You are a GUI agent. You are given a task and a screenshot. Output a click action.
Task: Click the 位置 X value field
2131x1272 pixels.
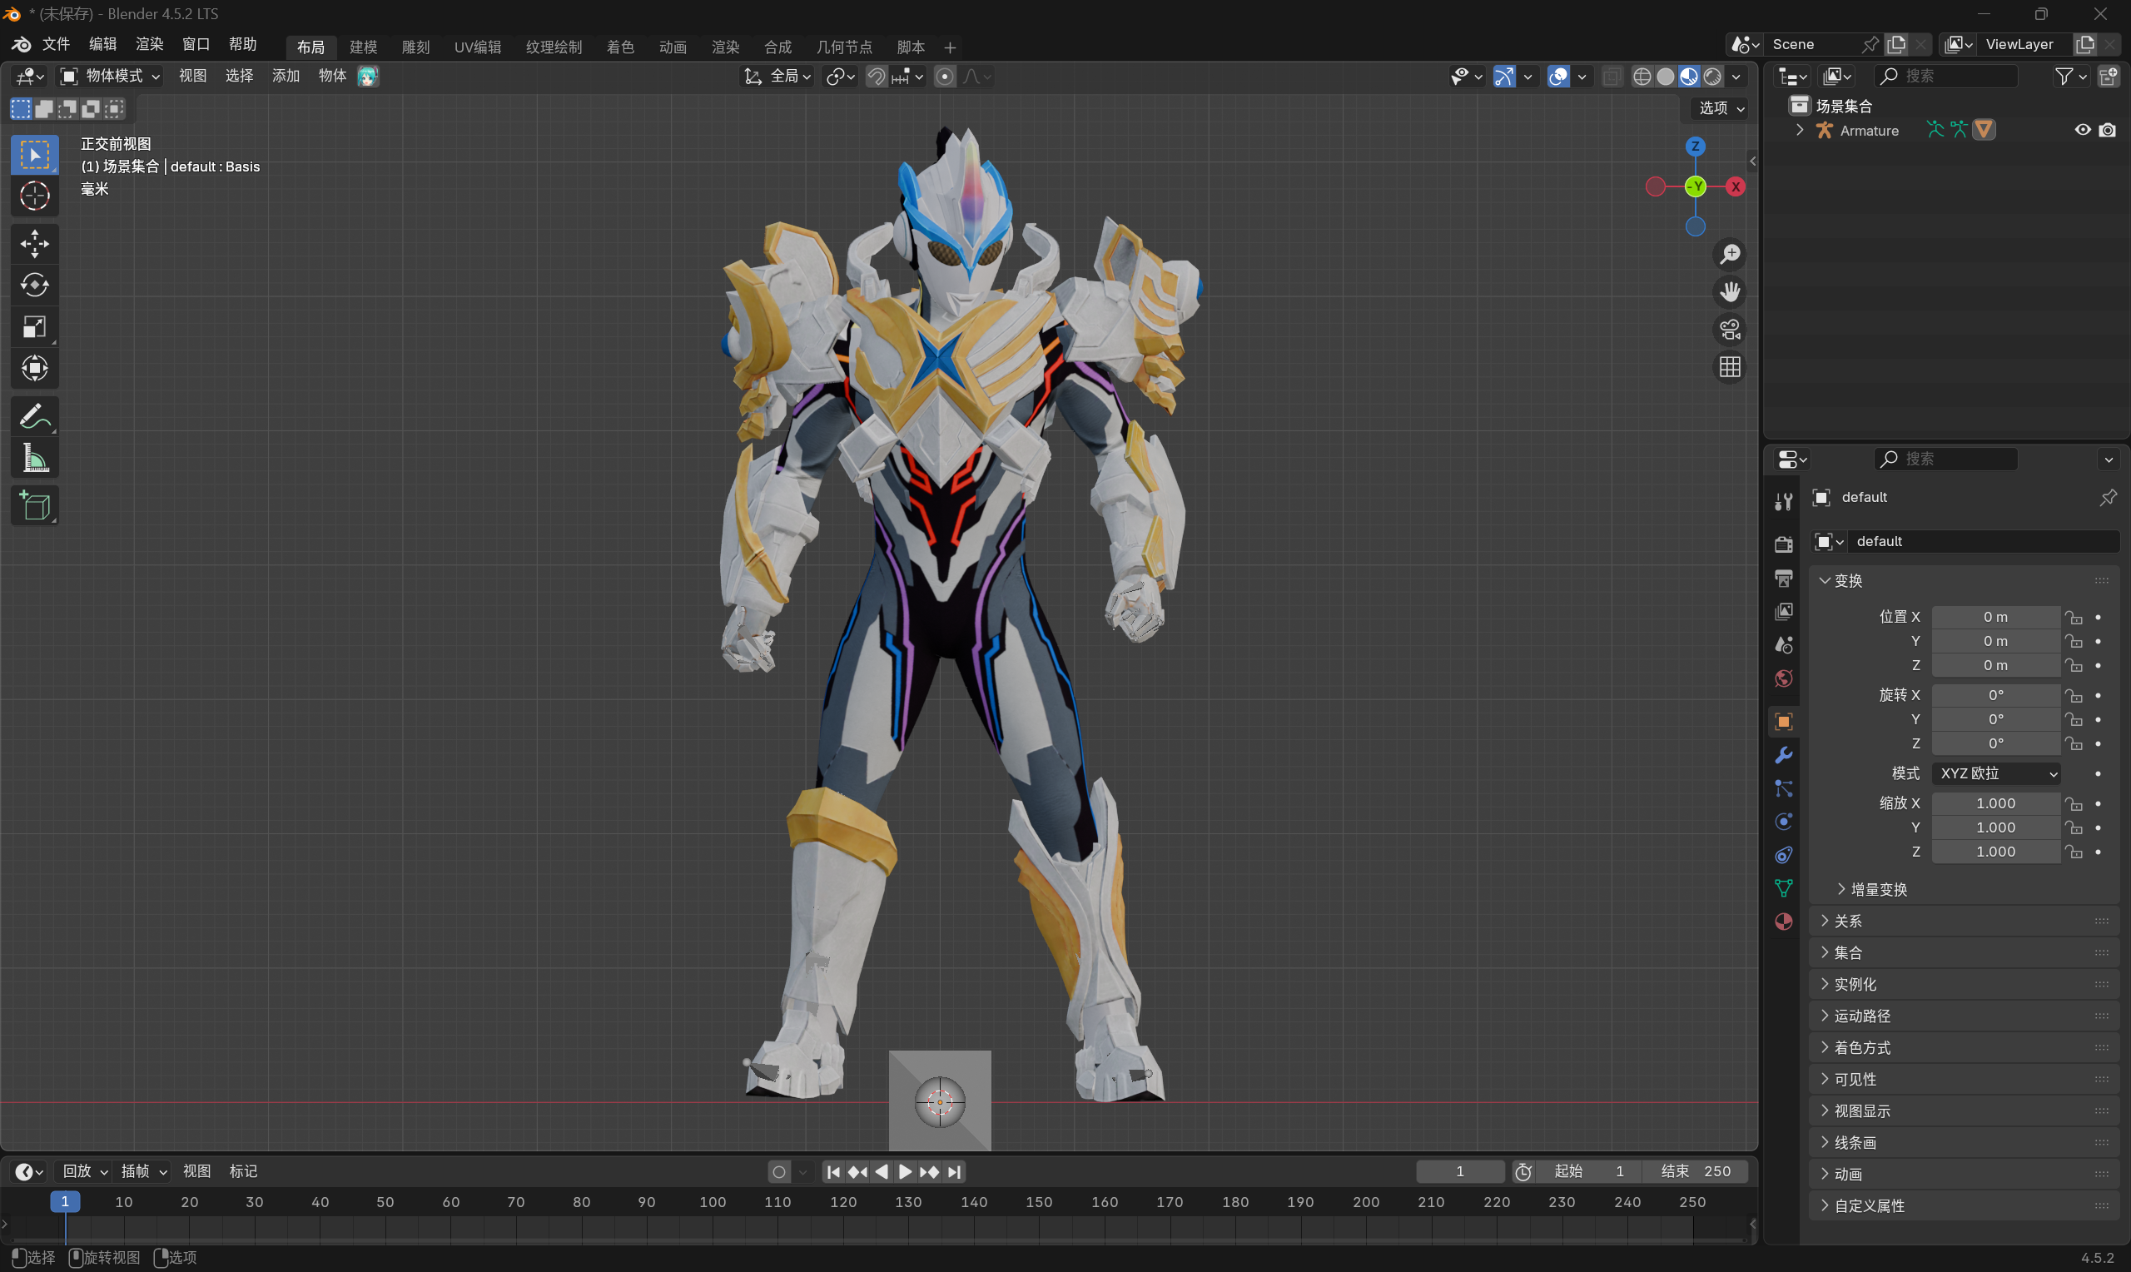(x=1994, y=617)
